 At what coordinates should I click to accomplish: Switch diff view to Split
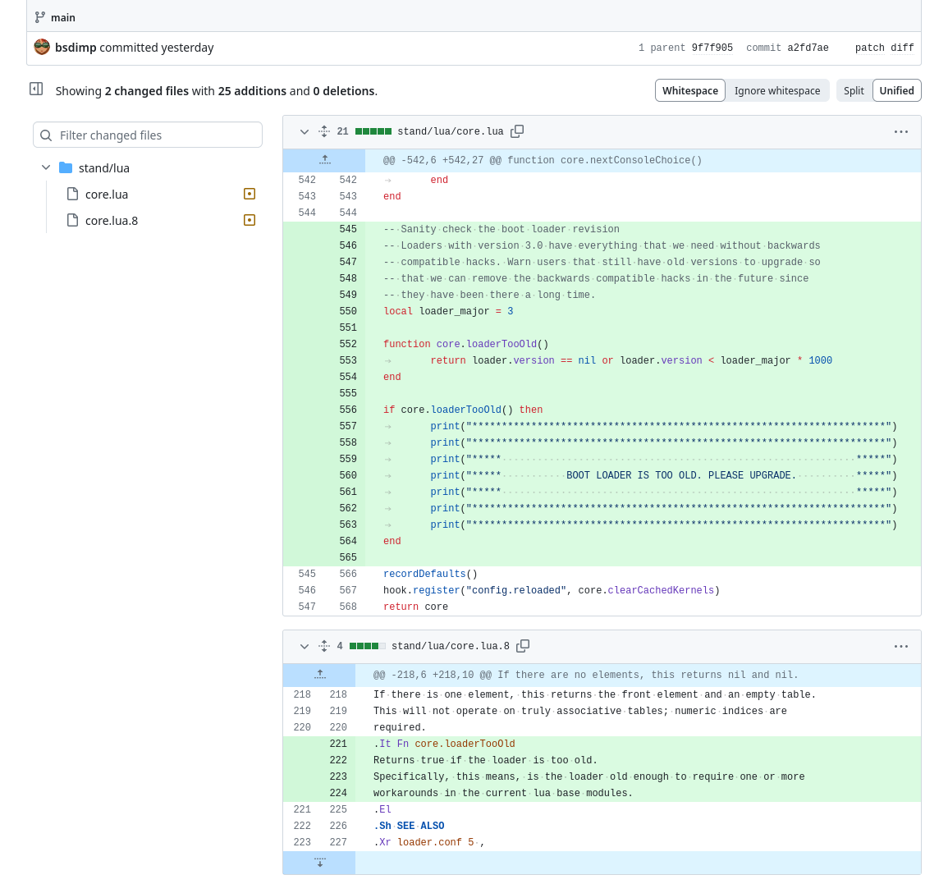tap(854, 90)
